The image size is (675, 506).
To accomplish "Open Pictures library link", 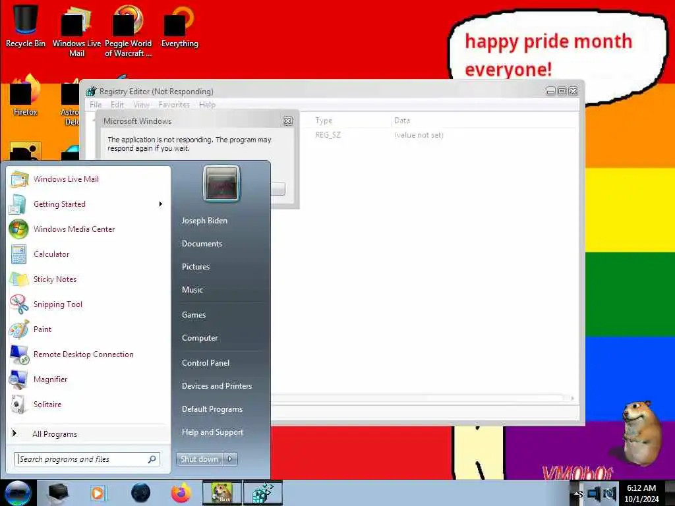I will 195,267.
